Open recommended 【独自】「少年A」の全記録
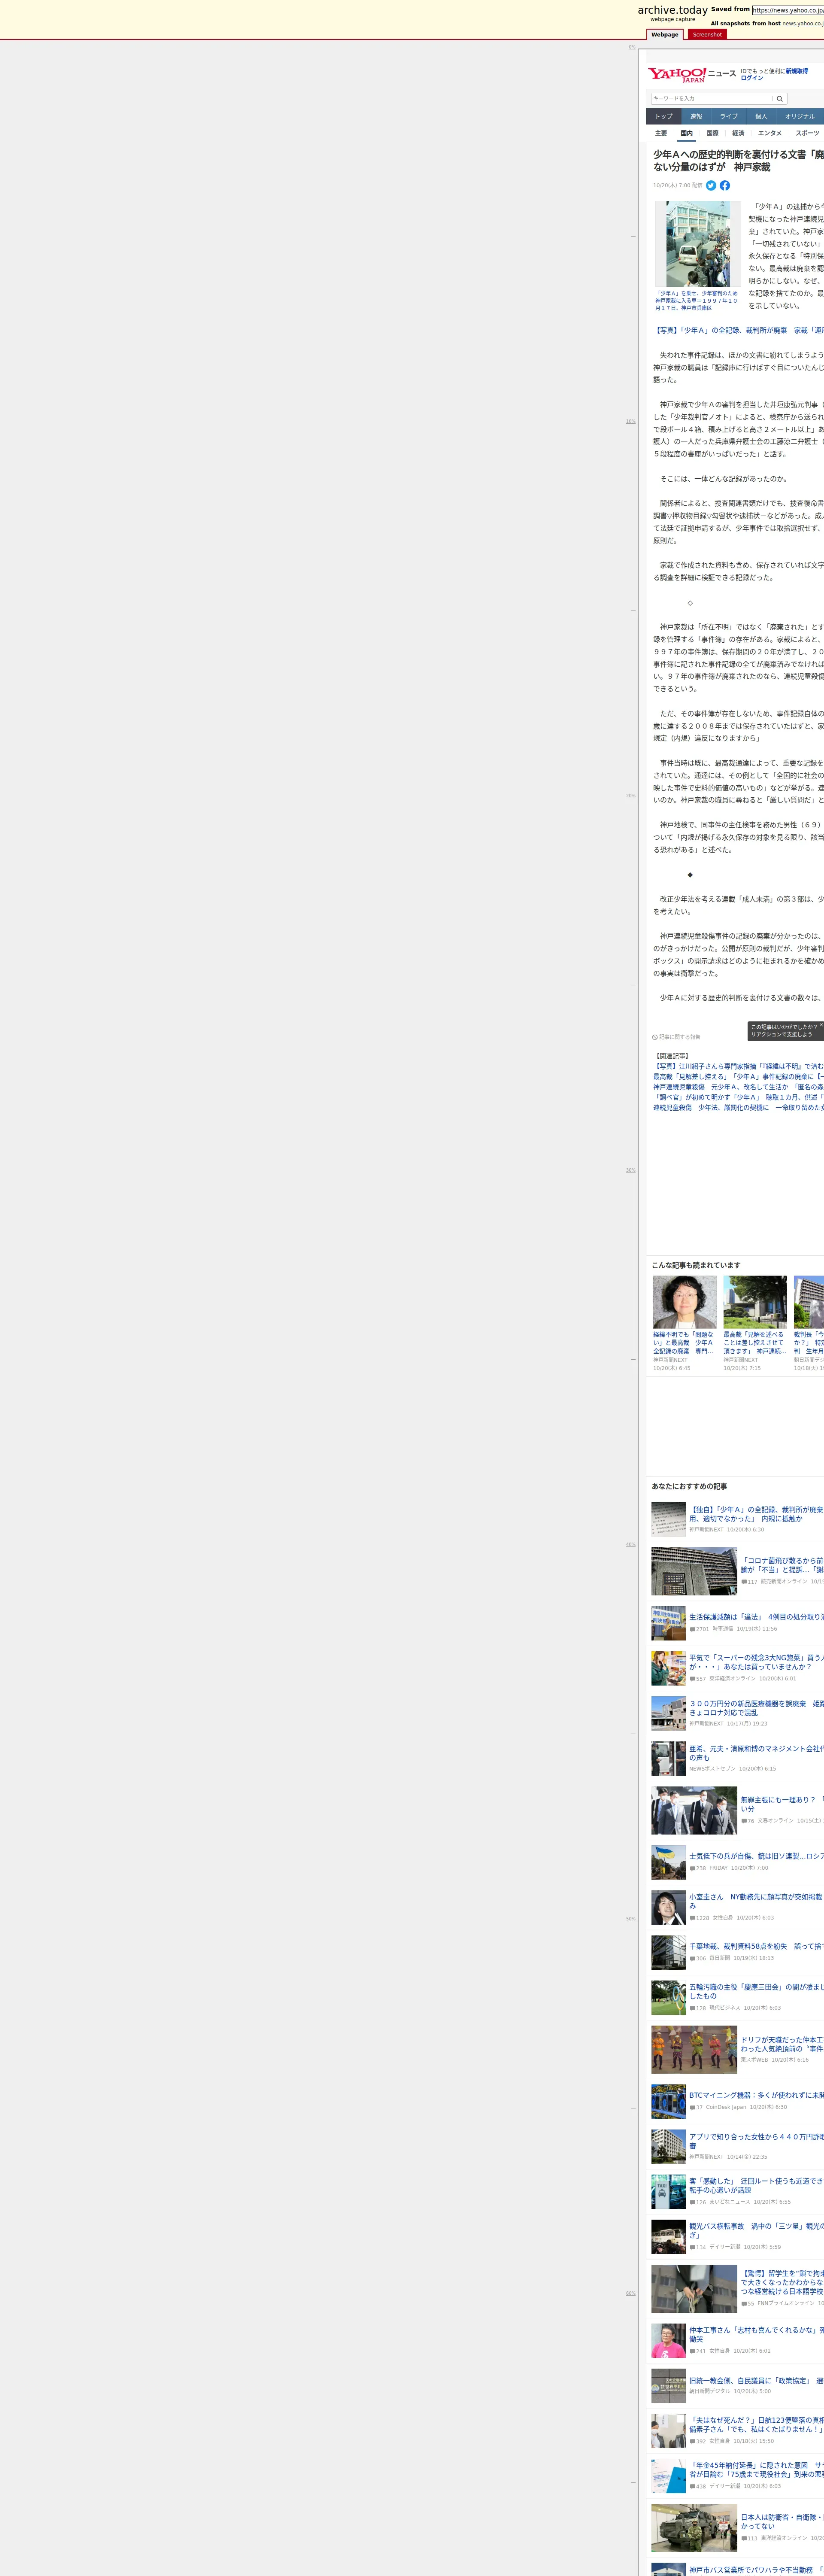The height and width of the screenshot is (2576, 824). [756, 1514]
